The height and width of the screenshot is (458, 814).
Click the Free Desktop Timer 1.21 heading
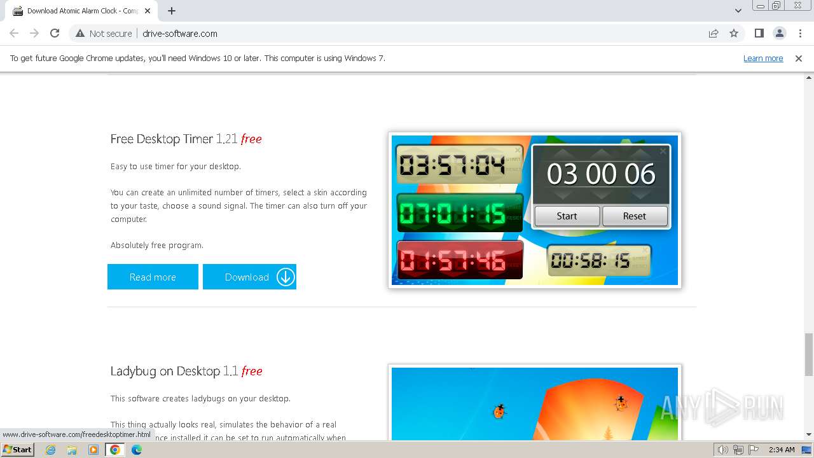click(186, 139)
